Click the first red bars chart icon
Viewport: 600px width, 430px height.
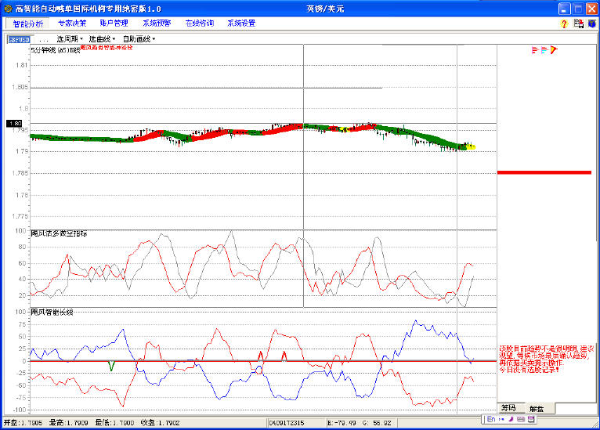coord(535,50)
